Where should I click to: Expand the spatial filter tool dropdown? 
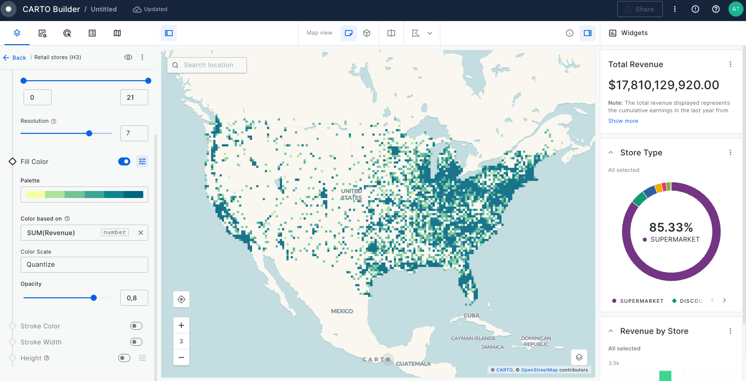[430, 33]
